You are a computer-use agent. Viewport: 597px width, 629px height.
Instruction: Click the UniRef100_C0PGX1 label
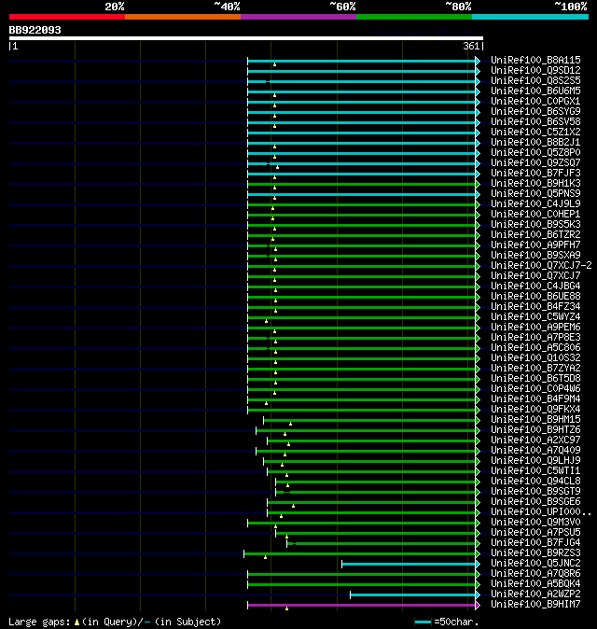pyautogui.click(x=535, y=101)
